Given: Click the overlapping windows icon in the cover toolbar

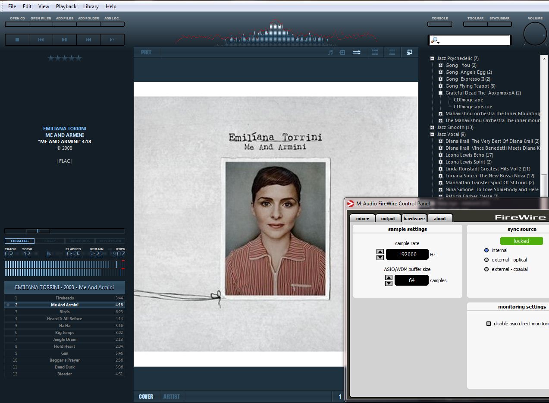Looking at the screenshot, I should coord(409,52).
